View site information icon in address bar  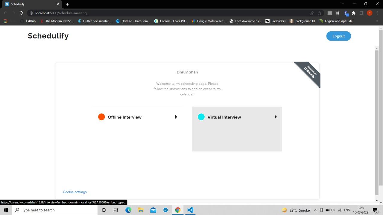coord(31,13)
